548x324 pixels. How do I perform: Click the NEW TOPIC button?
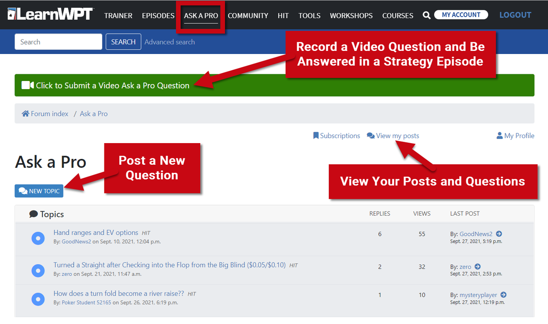(x=39, y=190)
